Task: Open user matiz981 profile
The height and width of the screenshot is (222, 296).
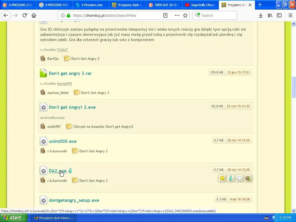Action: (54, 127)
